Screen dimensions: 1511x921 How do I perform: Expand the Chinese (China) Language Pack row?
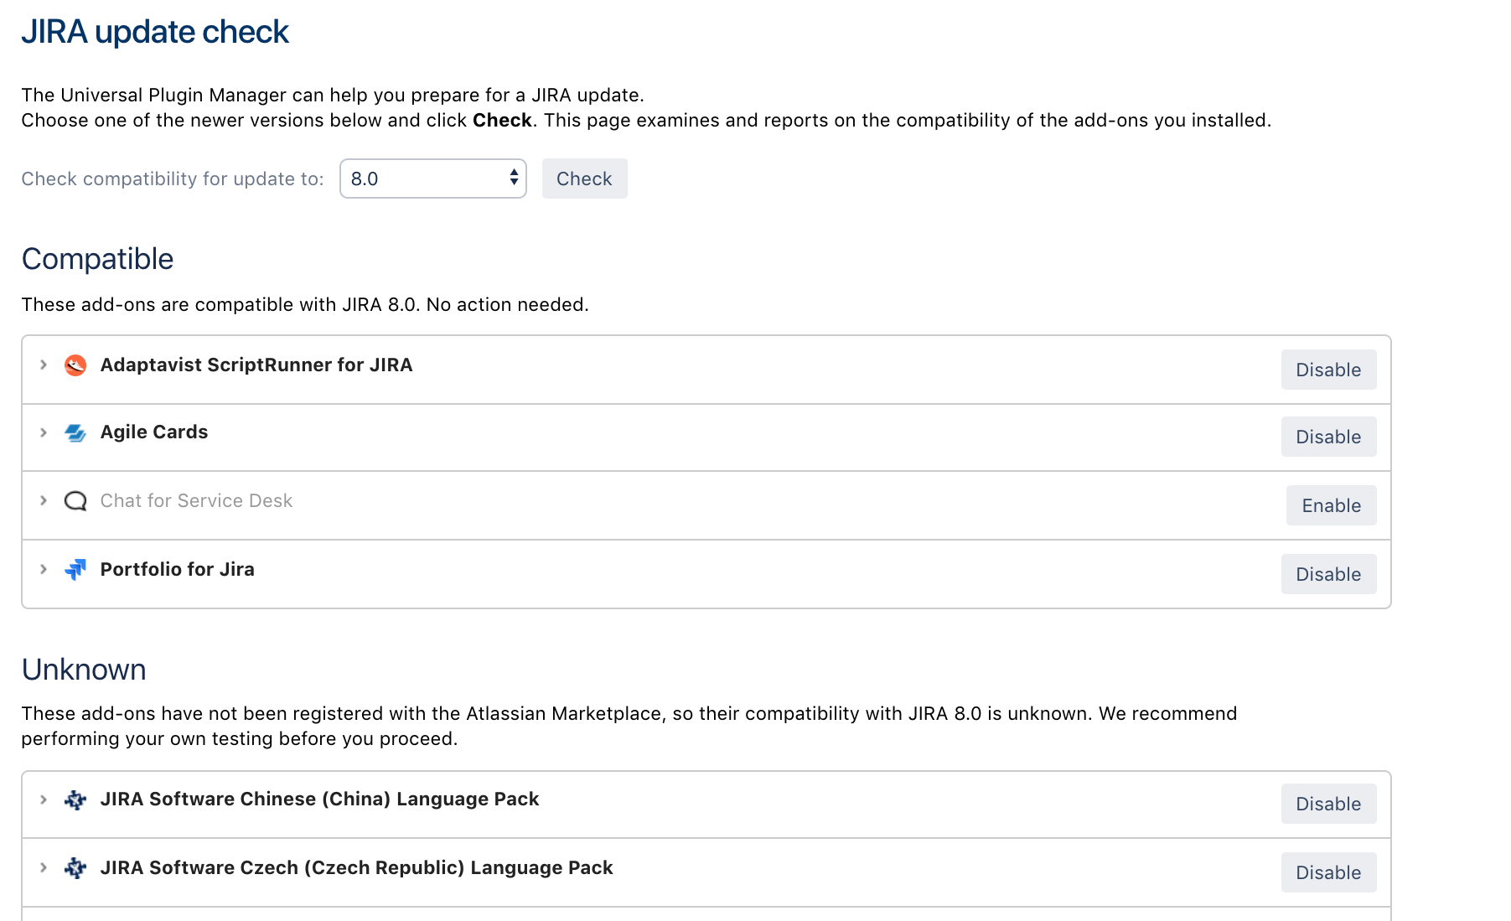point(44,799)
